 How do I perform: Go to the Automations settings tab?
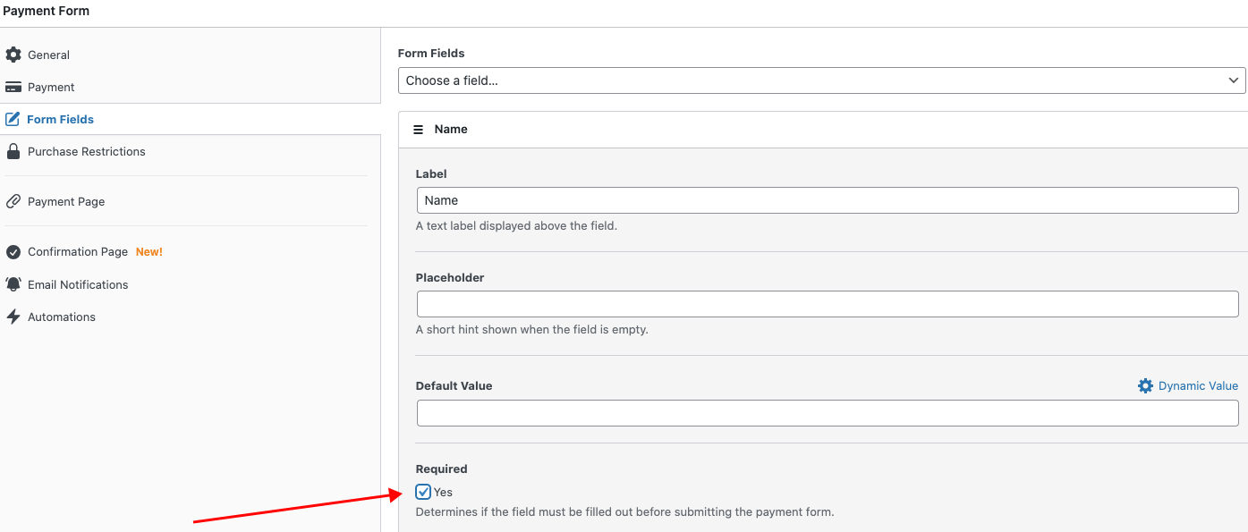pyautogui.click(x=62, y=317)
